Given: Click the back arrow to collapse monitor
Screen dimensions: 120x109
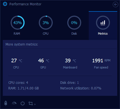Looking at the screenshot, I should (116, 4).
